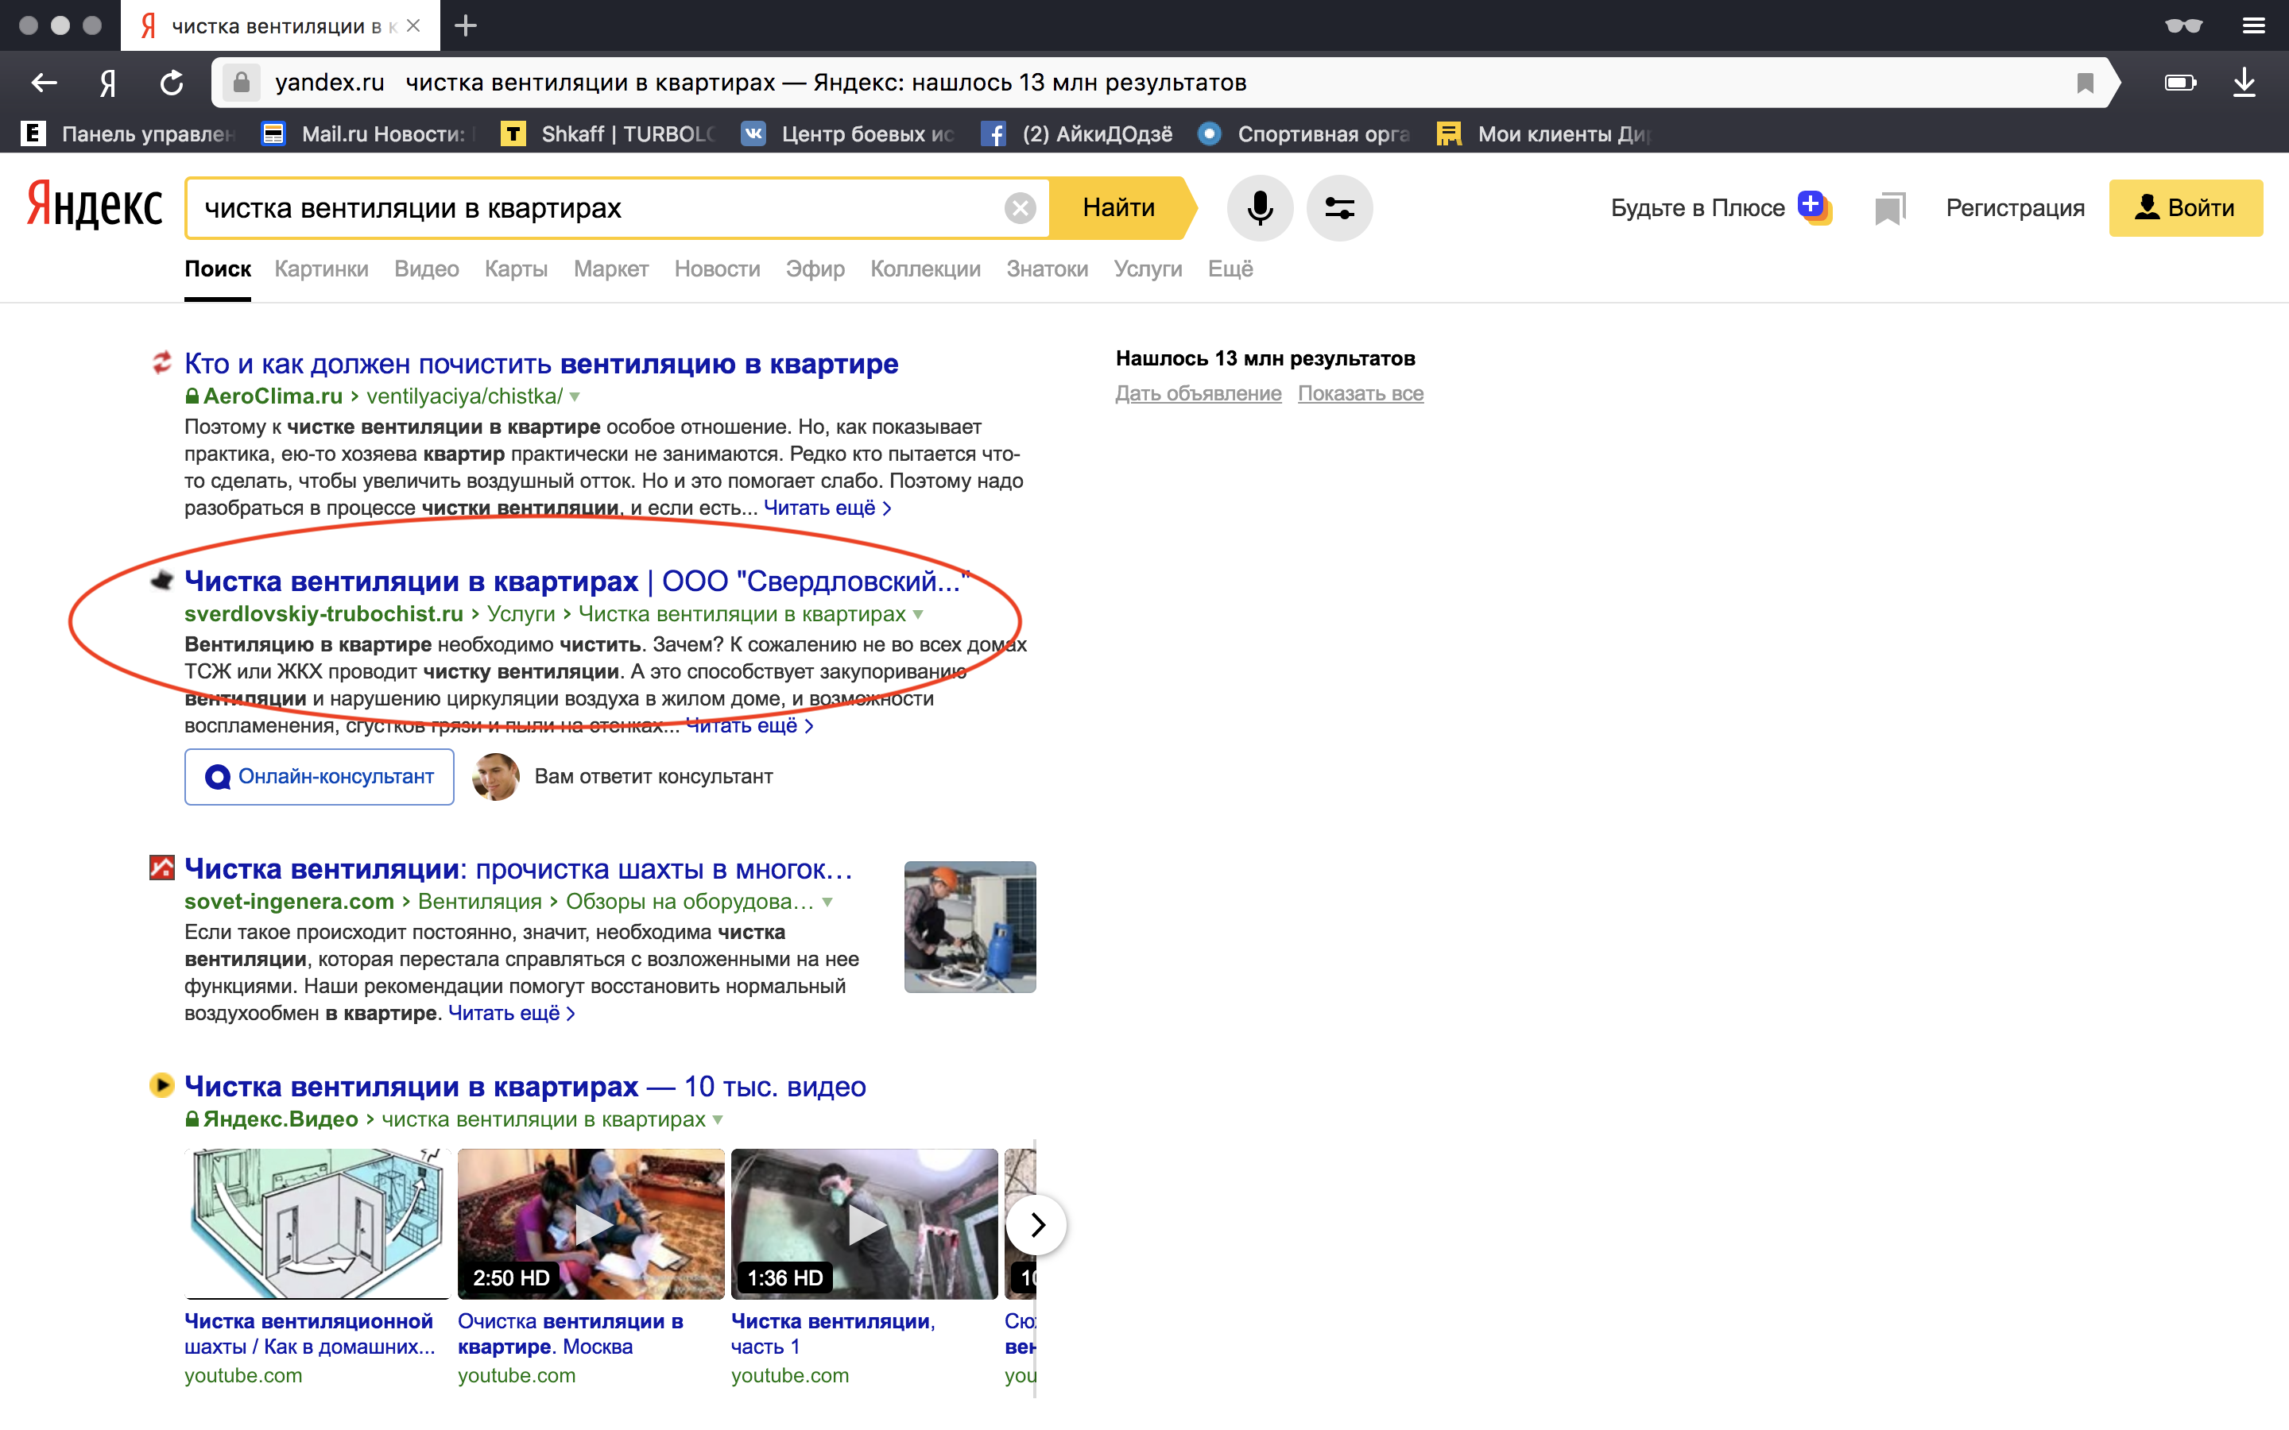Viewport: 2289px width, 1430px height.
Task: Click the browser downloads arrow icon
Action: pyautogui.click(x=2244, y=83)
